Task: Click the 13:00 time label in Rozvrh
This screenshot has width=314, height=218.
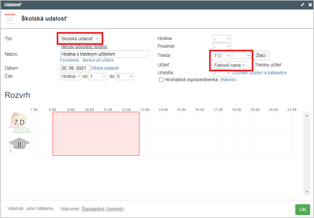Action: (145, 110)
